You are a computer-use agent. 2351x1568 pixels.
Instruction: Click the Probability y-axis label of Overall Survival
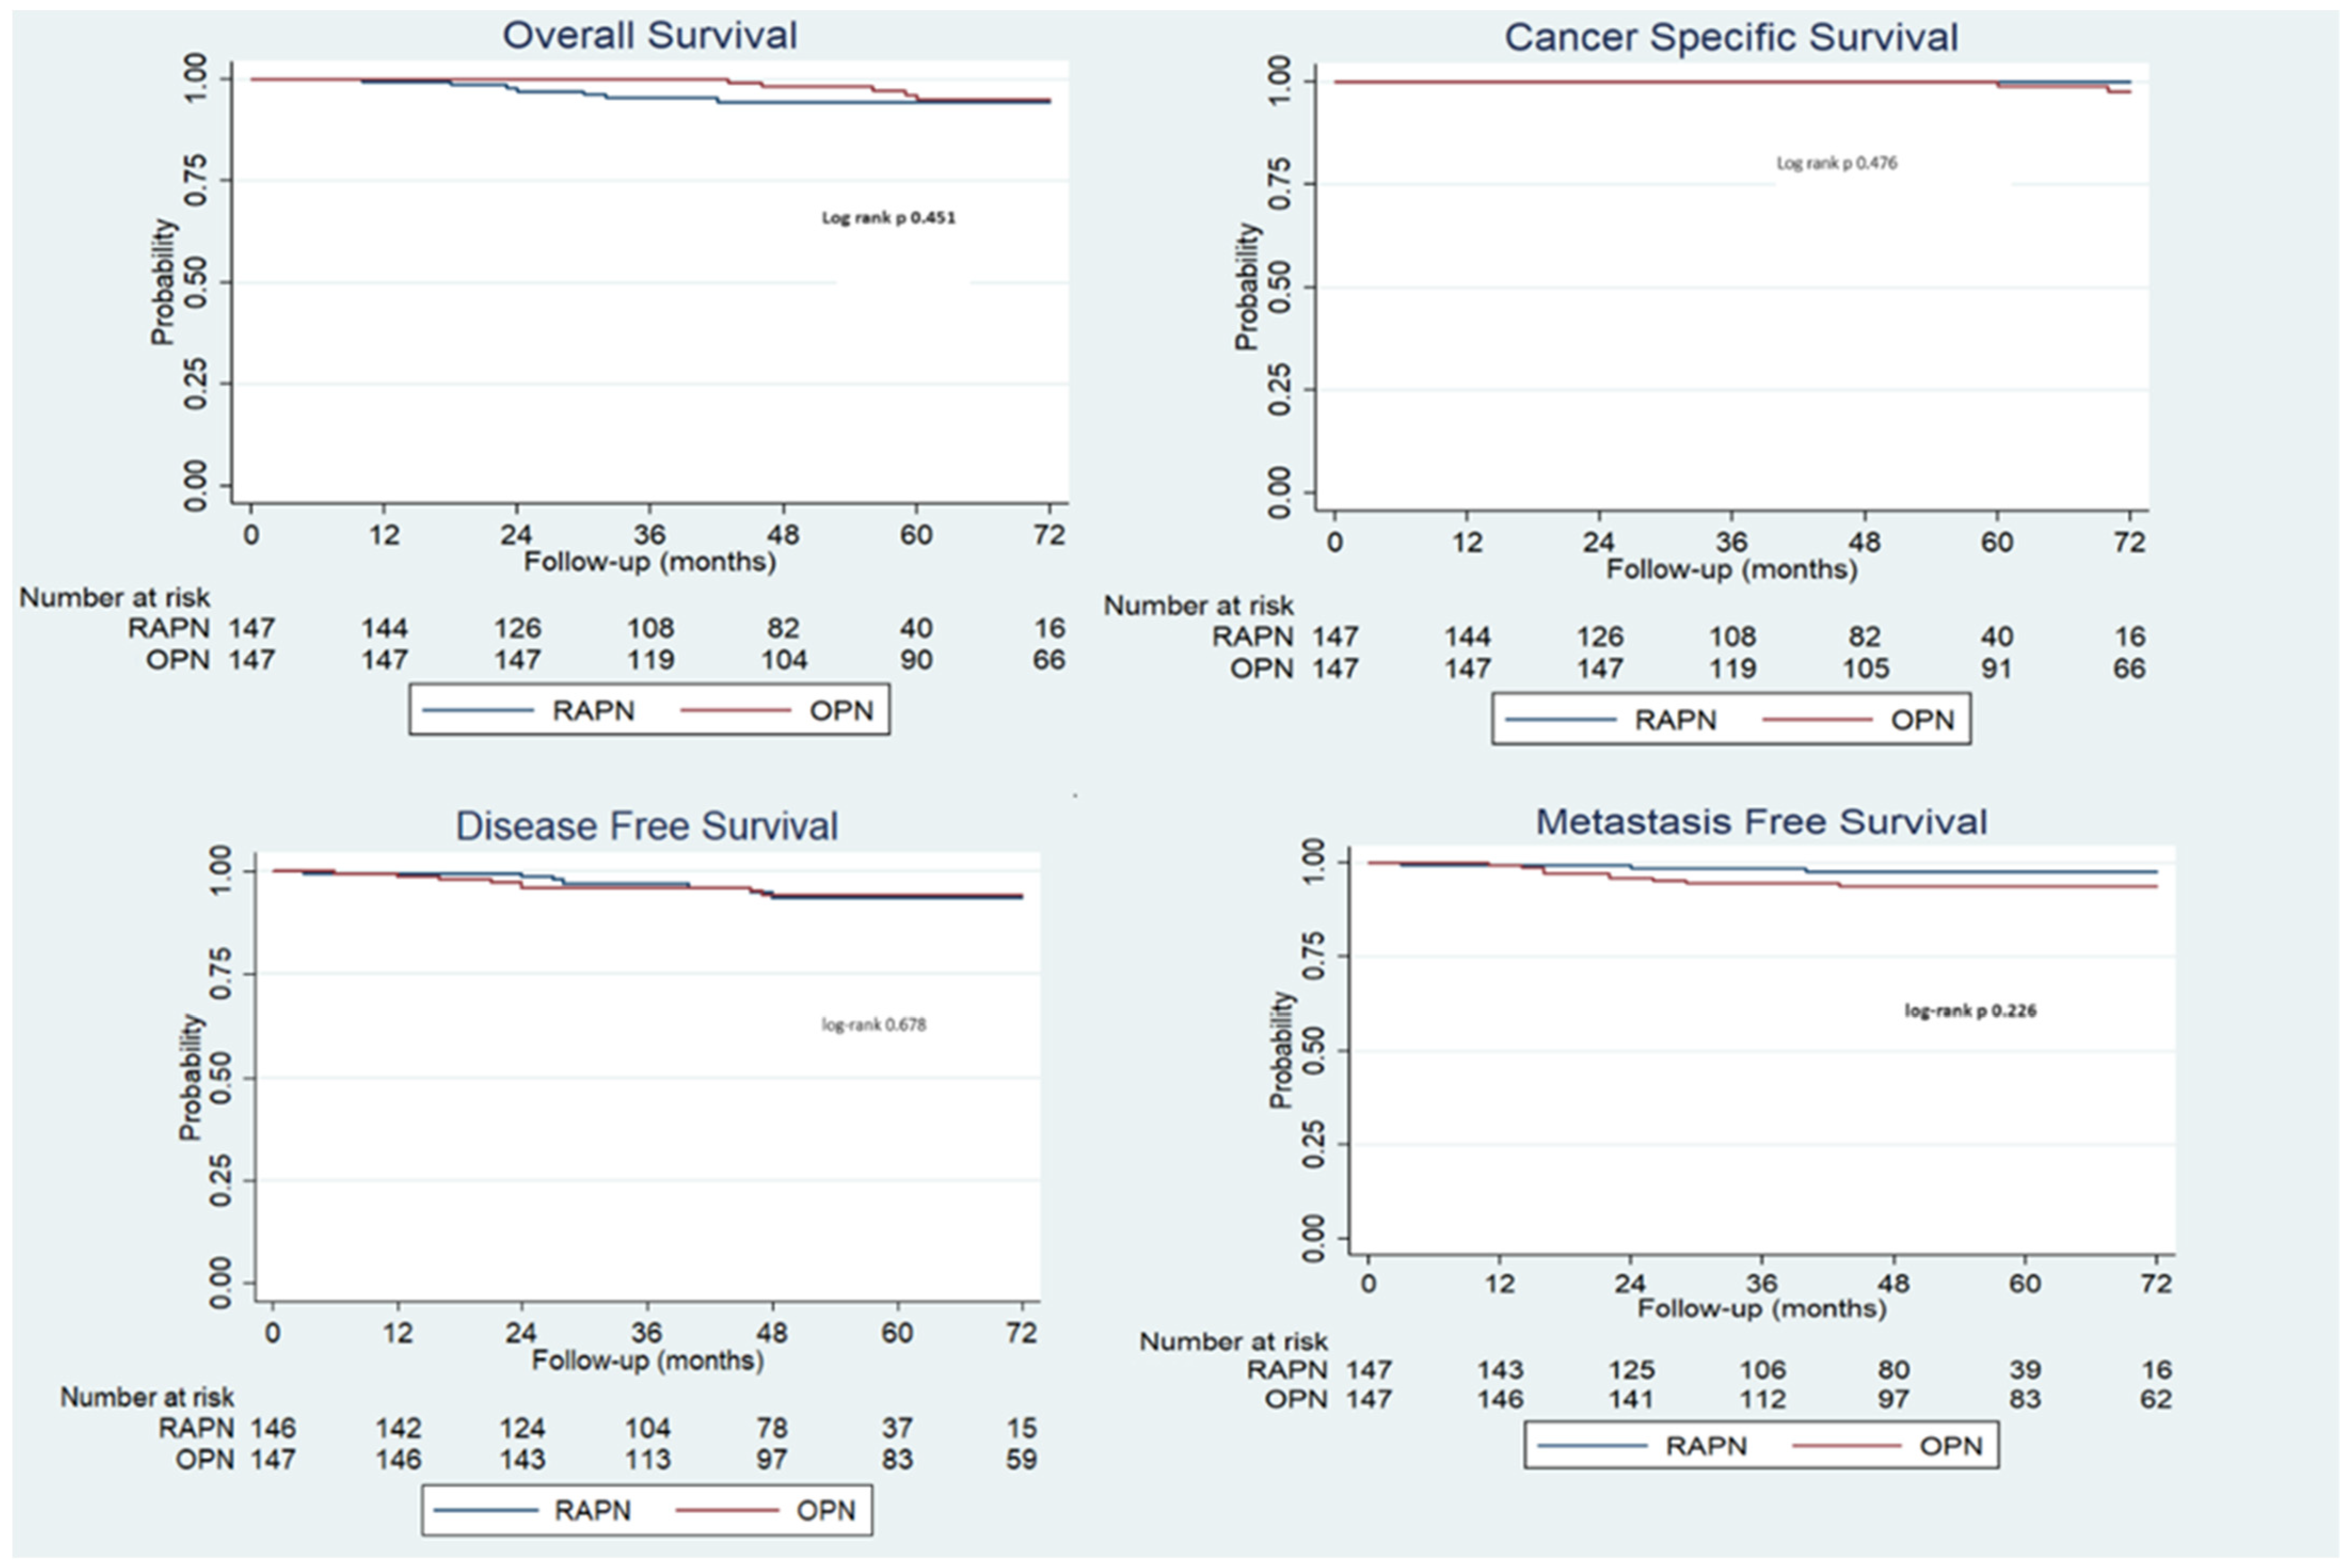point(162,282)
